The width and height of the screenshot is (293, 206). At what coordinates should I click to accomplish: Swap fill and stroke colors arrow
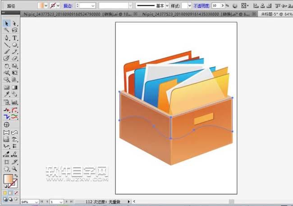tap(16, 175)
